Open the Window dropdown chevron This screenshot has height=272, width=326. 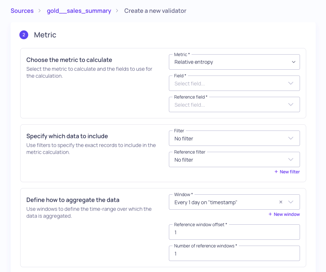pyautogui.click(x=291, y=202)
